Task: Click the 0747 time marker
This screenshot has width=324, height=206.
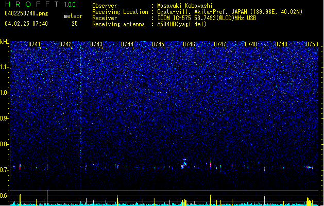Action: [x=220, y=44]
